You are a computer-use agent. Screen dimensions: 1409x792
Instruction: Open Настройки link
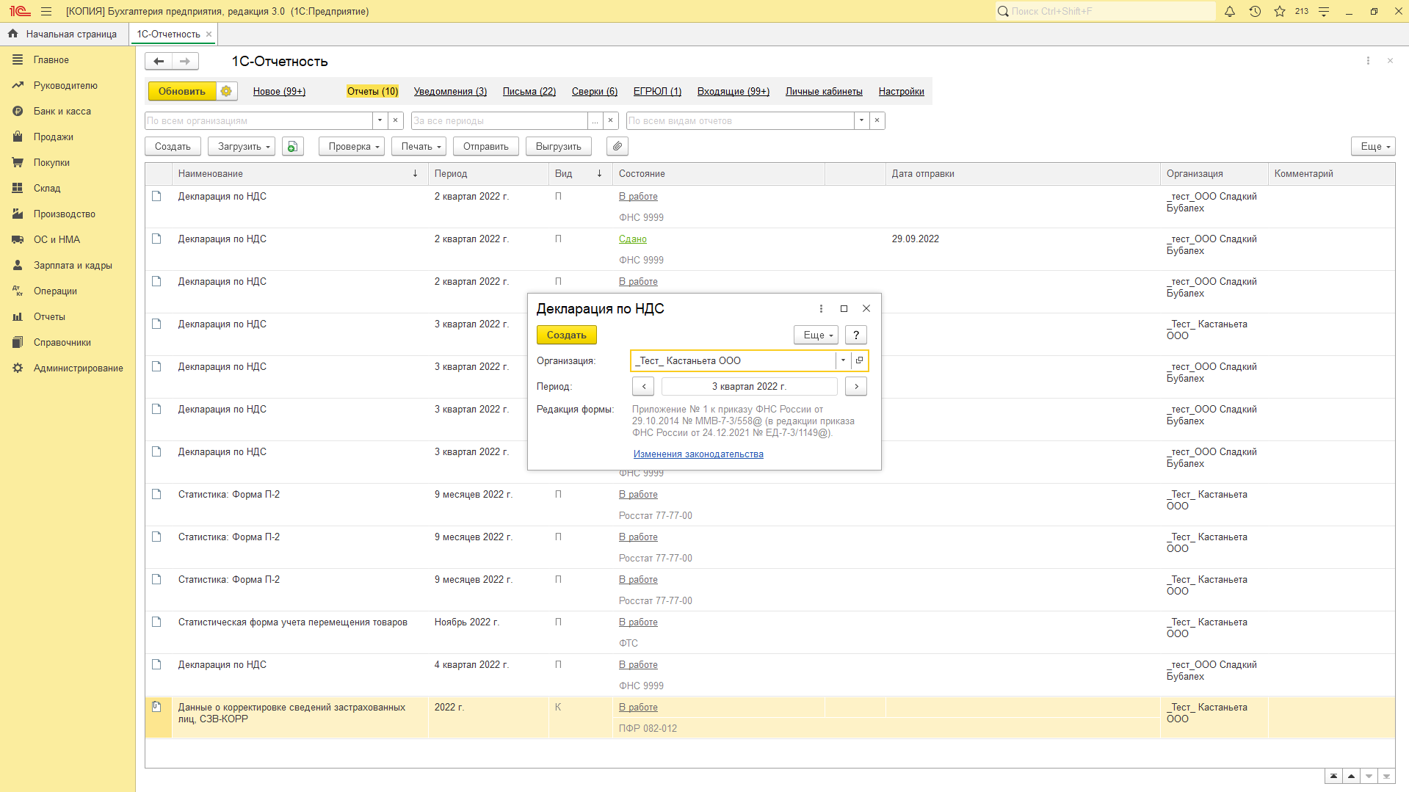901,91
